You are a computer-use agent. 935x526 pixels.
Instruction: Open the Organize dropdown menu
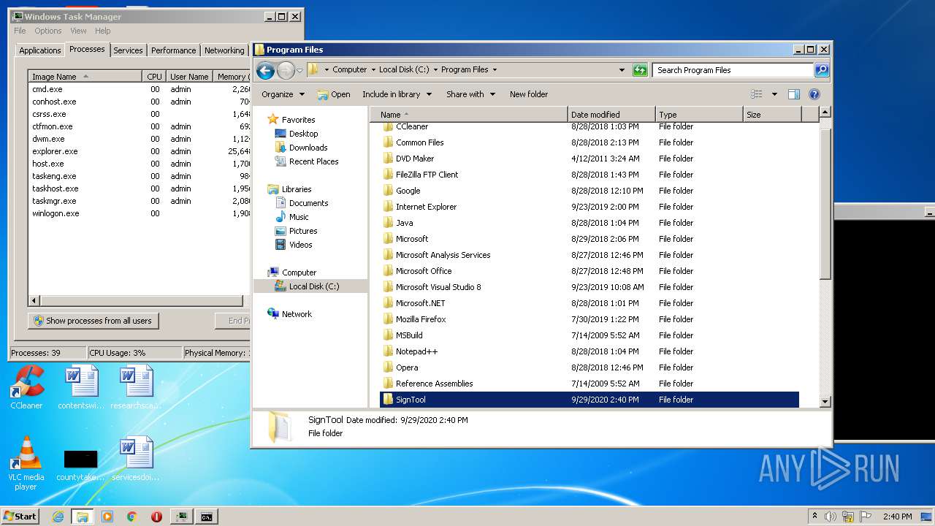click(283, 94)
